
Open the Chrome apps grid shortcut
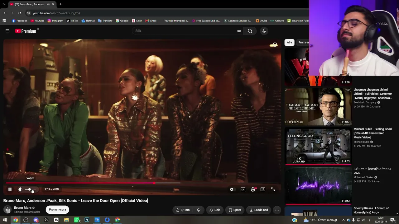coord(4,21)
